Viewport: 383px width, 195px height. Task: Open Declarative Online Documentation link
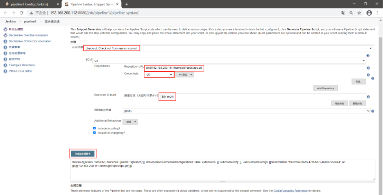point(30,41)
